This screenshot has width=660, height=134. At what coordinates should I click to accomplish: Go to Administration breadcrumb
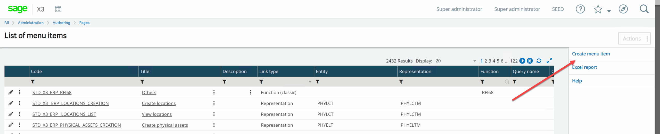tap(31, 23)
